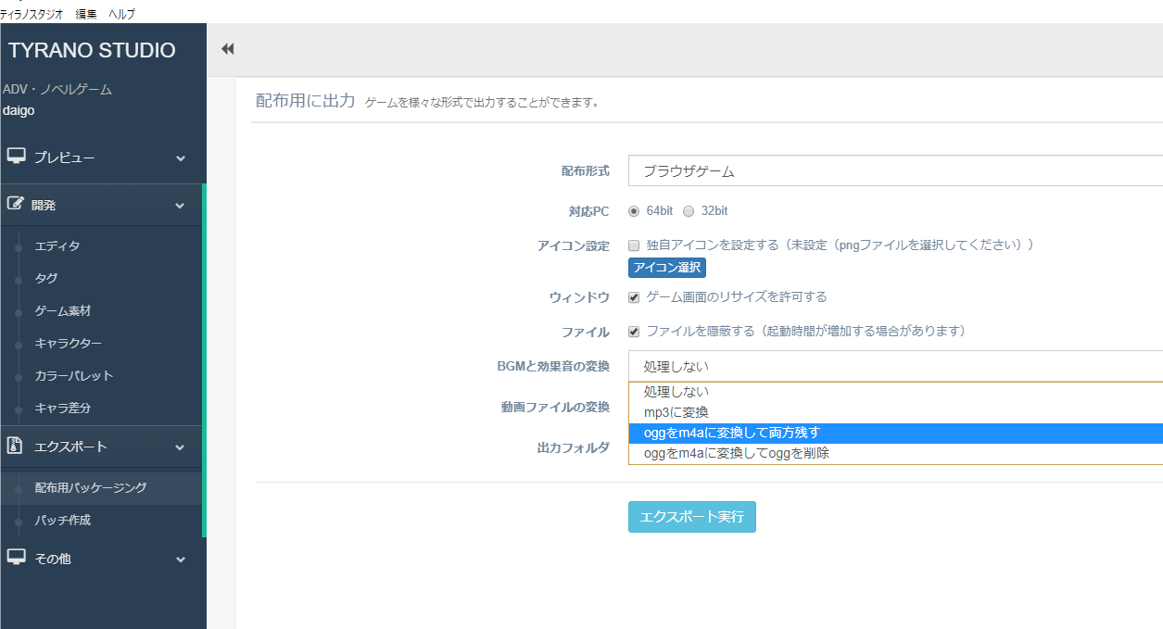The height and width of the screenshot is (629, 1163).
Task: Select the 32bit radio button
Action: (689, 211)
